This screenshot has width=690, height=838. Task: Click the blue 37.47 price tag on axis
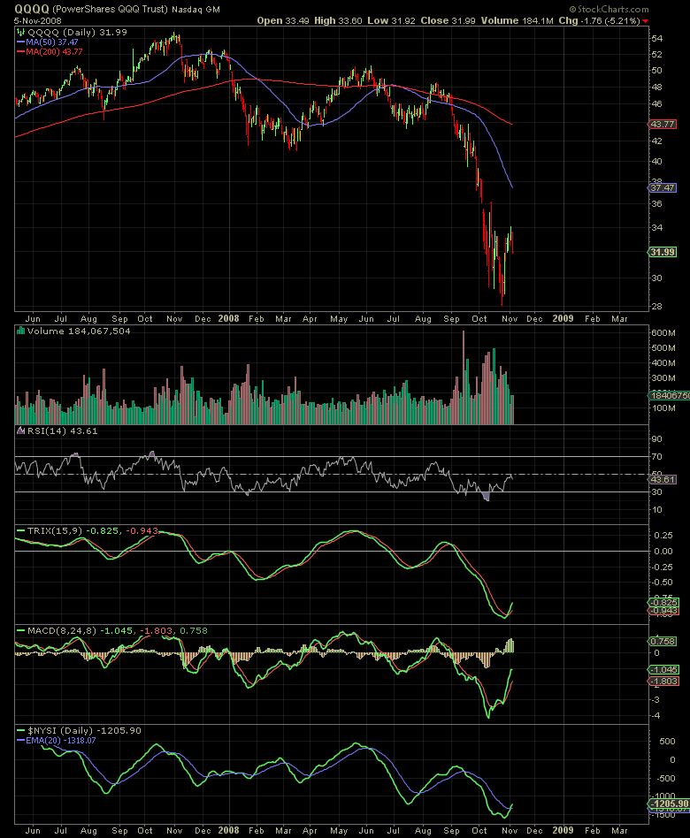[663, 187]
